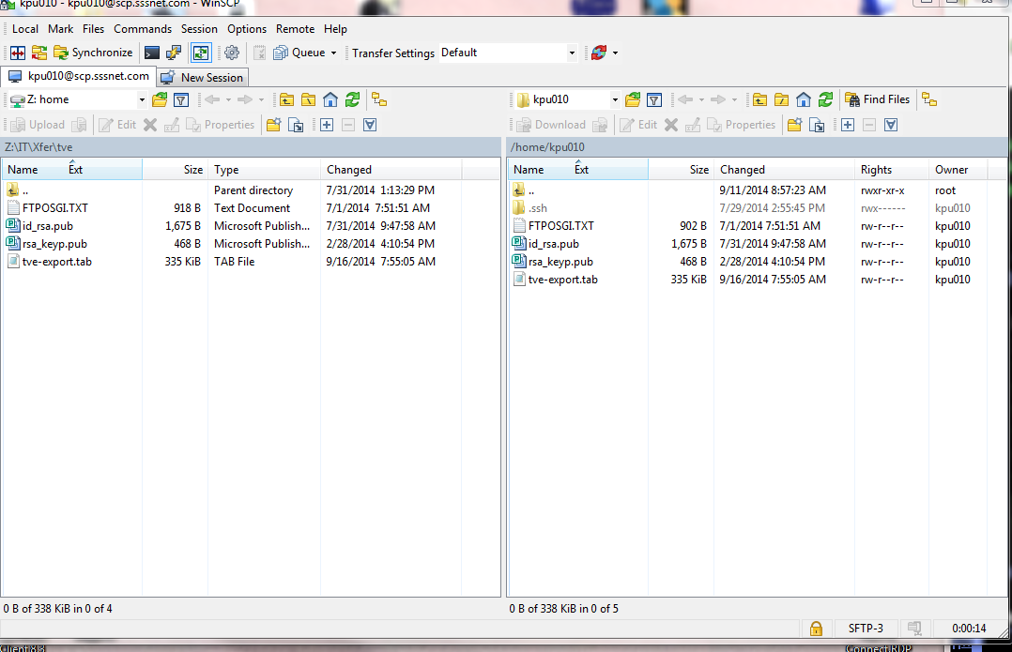
Task: Click the encryption lock icon in status bar
Action: pyautogui.click(x=816, y=628)
